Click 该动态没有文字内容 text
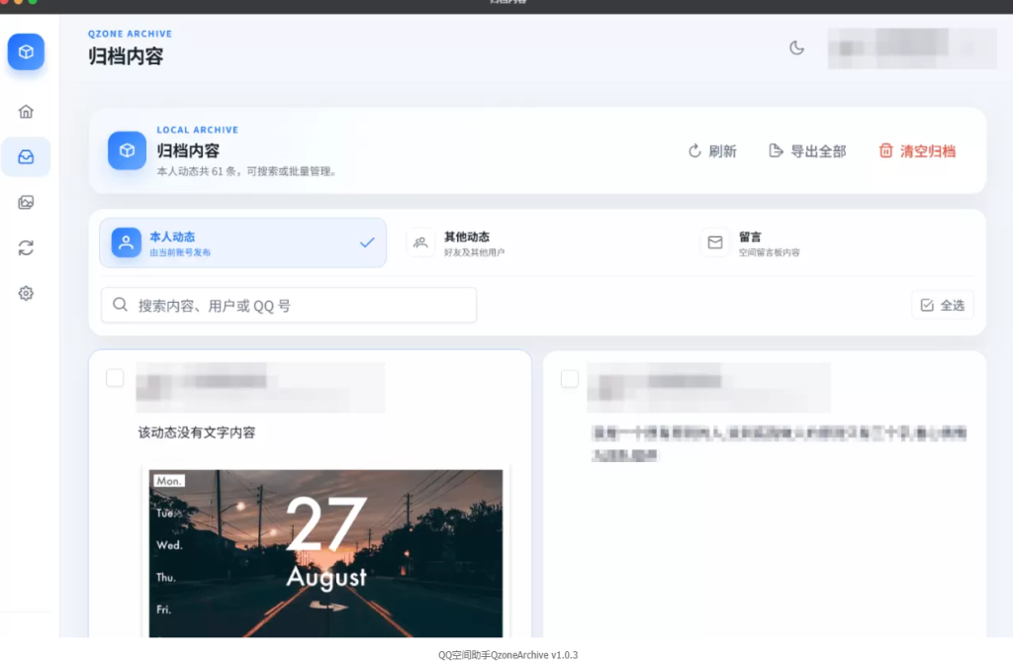 [197, 432]
